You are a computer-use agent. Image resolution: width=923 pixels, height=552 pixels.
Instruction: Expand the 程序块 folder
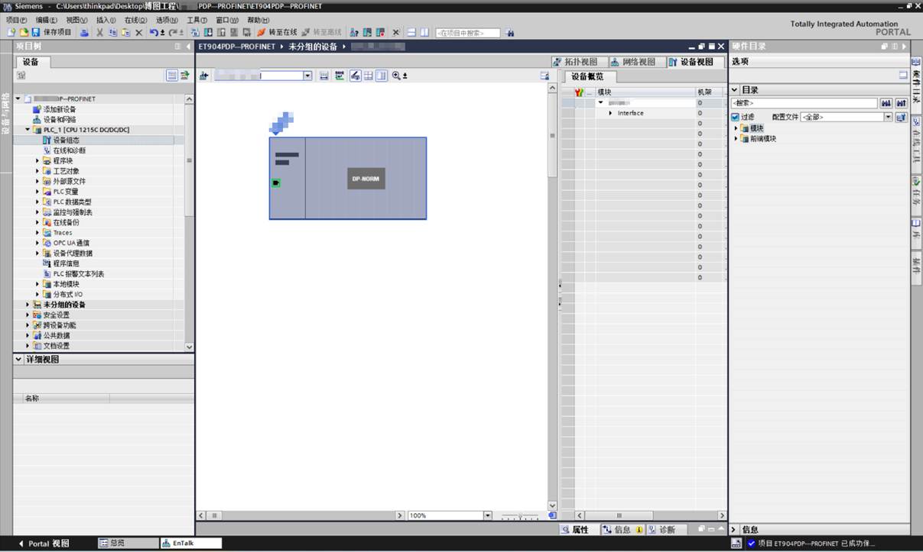pyautogui.click(x=37, y=161)
